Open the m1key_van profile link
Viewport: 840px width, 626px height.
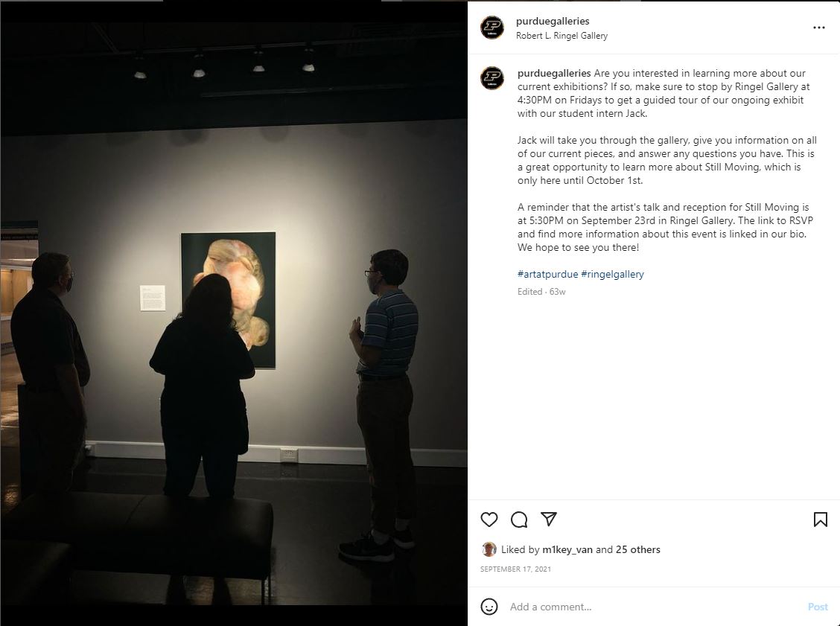point(567,549)
